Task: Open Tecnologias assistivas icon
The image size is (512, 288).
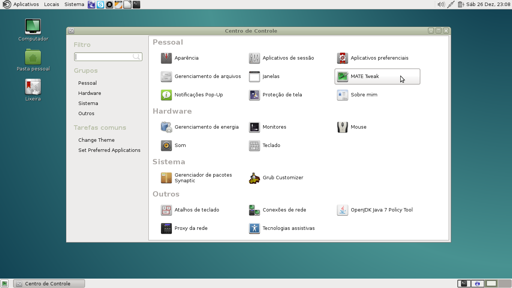Action: tap(255, 228)
